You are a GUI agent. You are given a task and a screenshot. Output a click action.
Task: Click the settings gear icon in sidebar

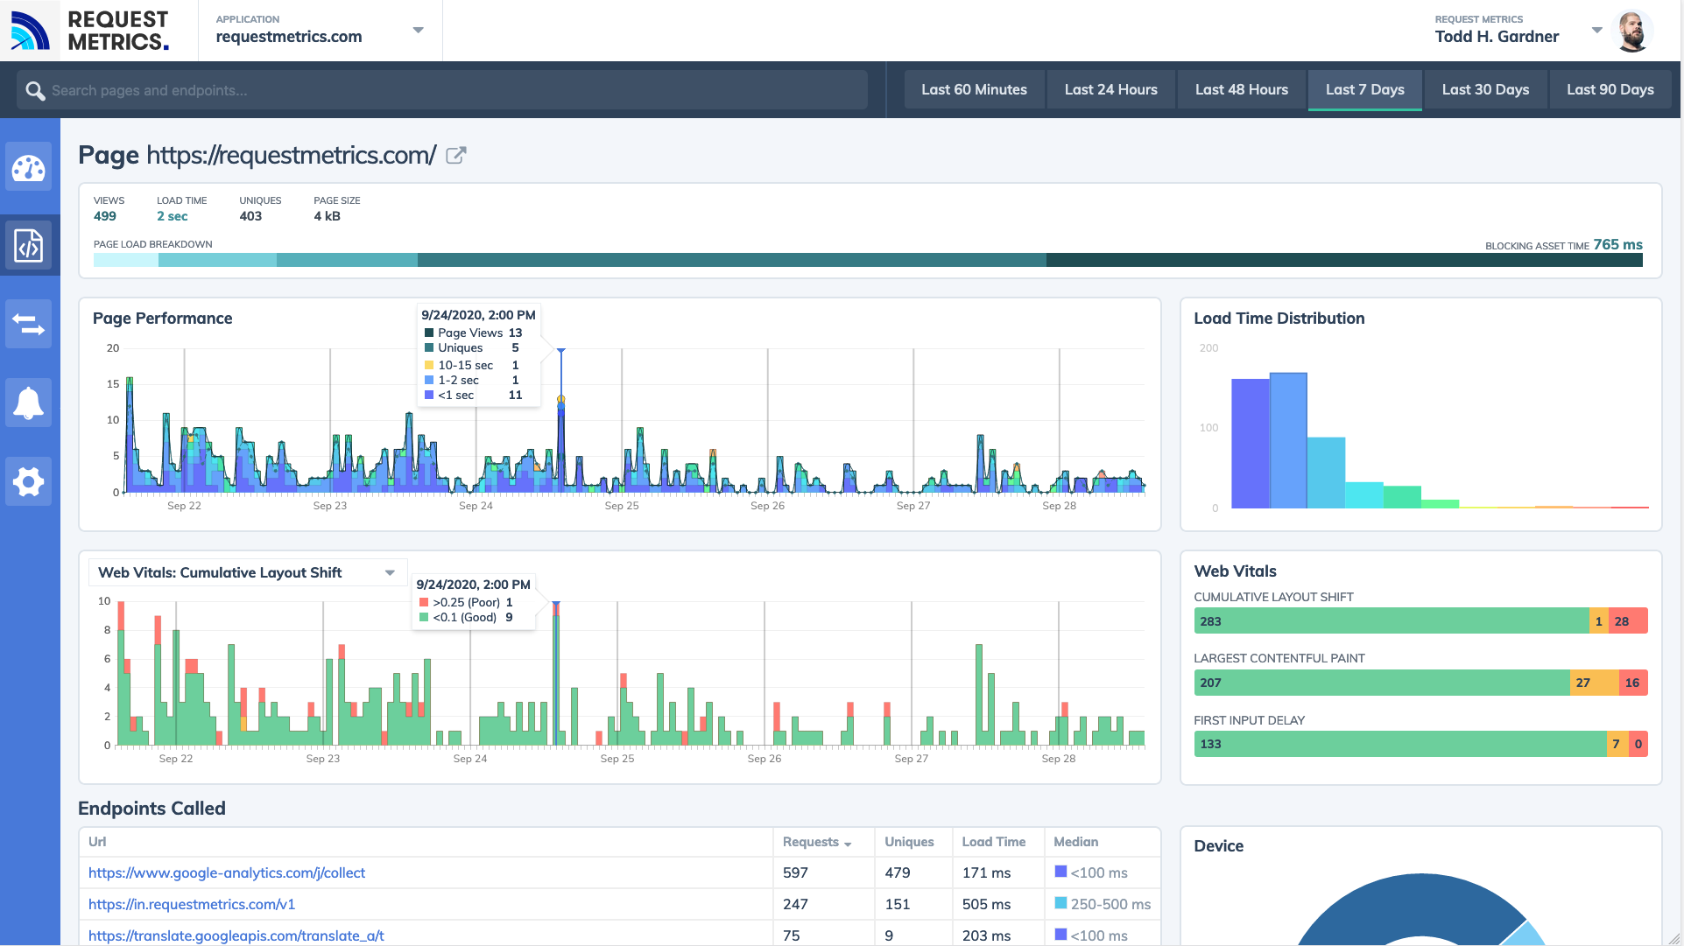(x=30, y=481)
